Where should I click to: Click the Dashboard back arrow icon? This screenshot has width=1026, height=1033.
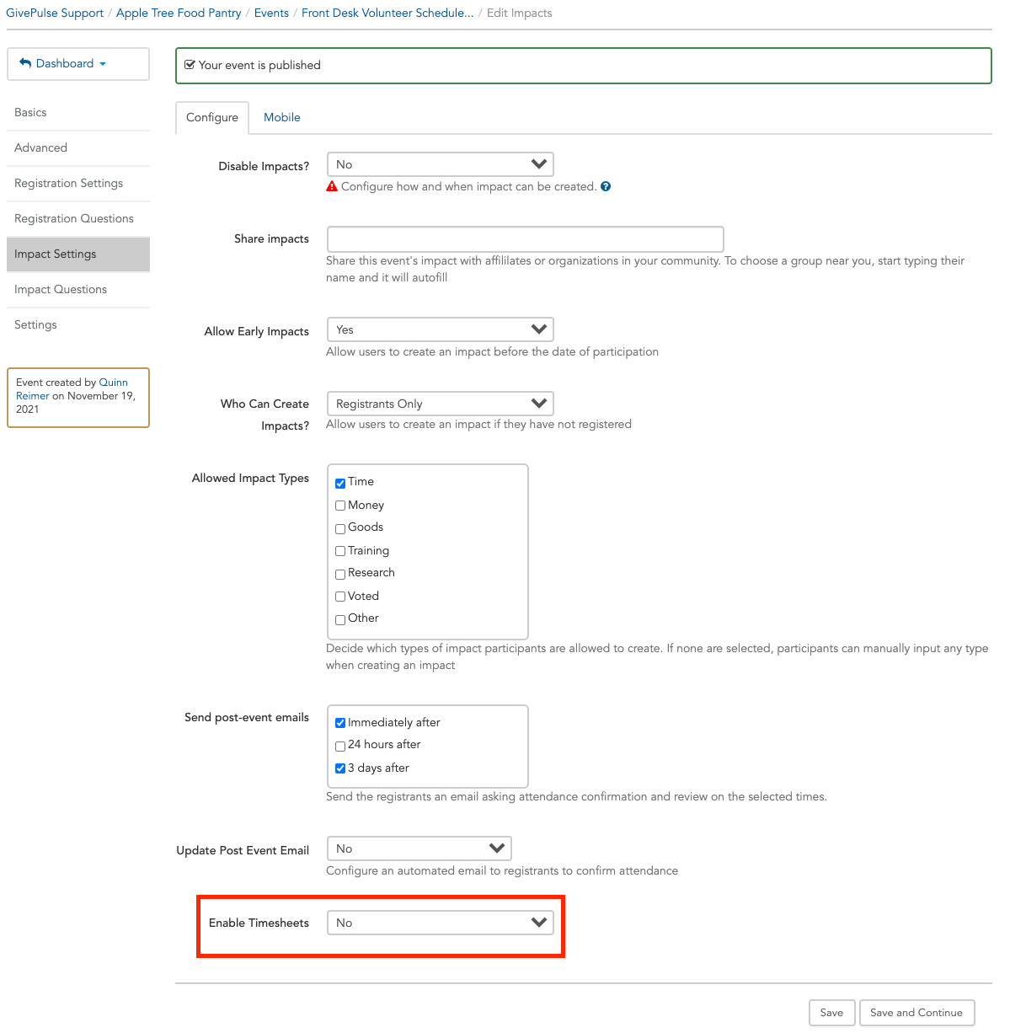[x=25, y=63]
